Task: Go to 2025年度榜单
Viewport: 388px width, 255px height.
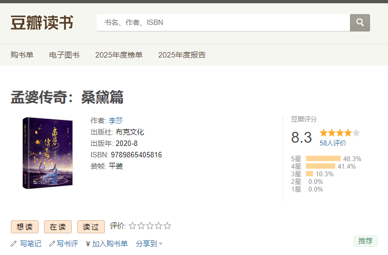Action: [118, 55]
